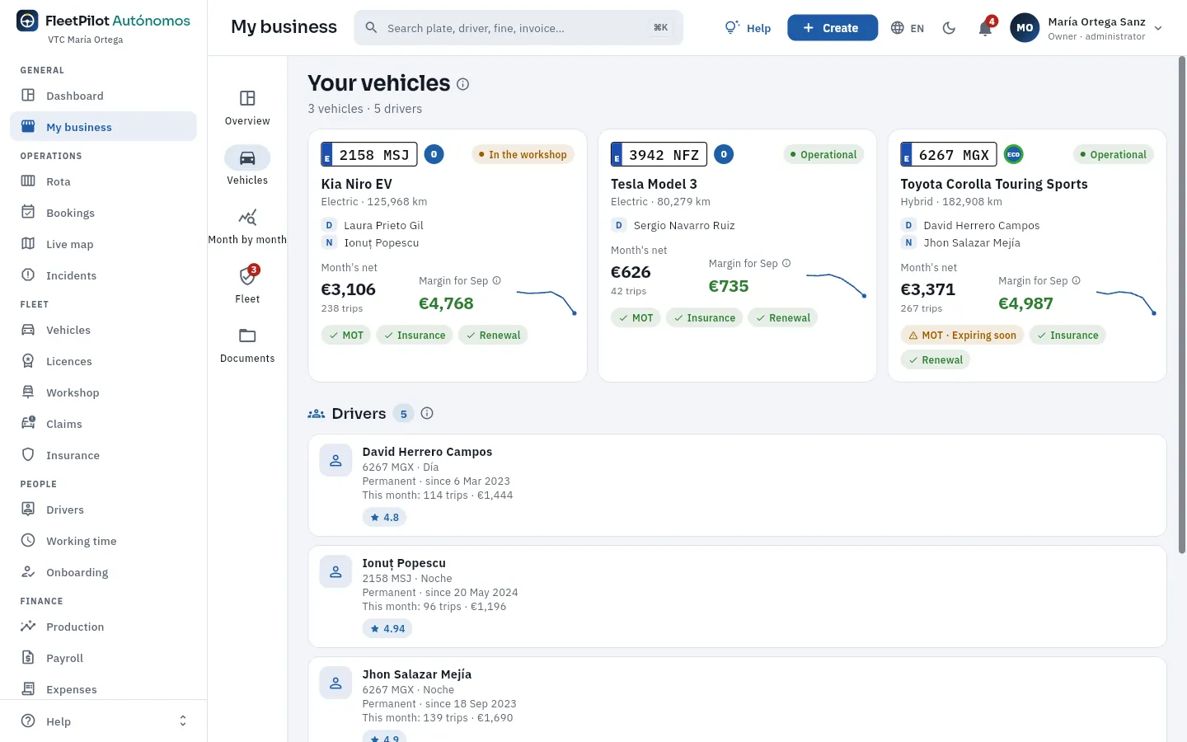This screenshot has width=1187, height=742.
Task: Switch to Documents tab
Action: [x=247, y=345]
